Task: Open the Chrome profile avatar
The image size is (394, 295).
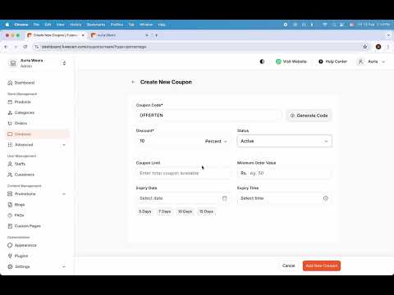Action: tap(378, 47)
